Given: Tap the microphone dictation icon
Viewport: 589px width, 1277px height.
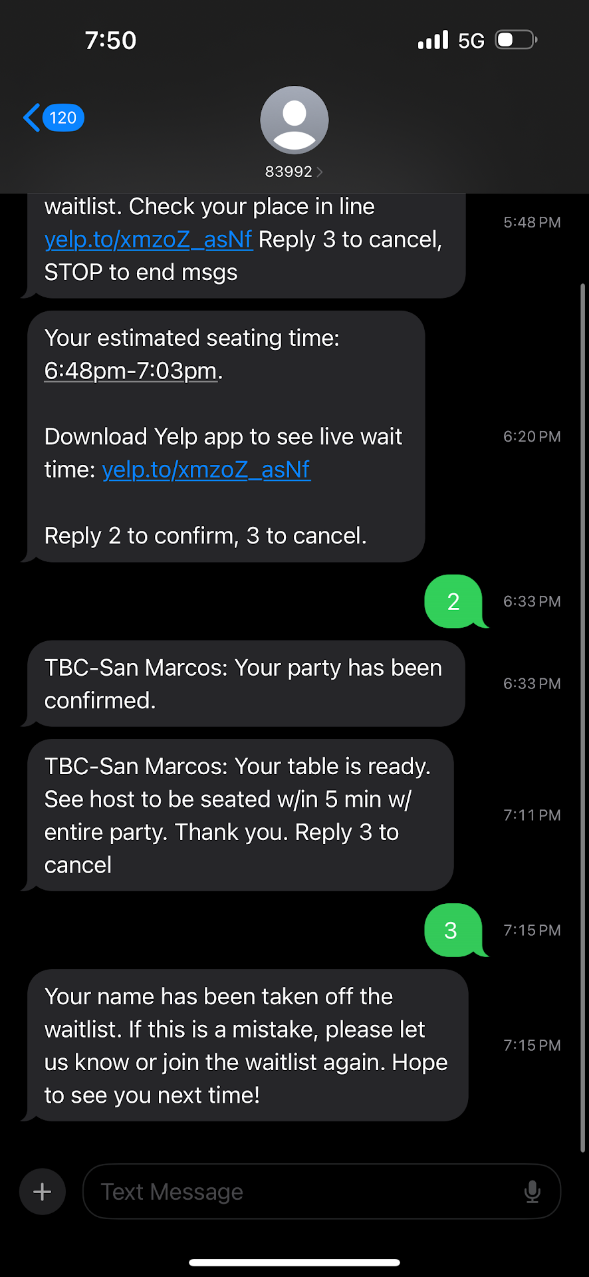Looking at the screenshot, I should tap(532, 1191).
